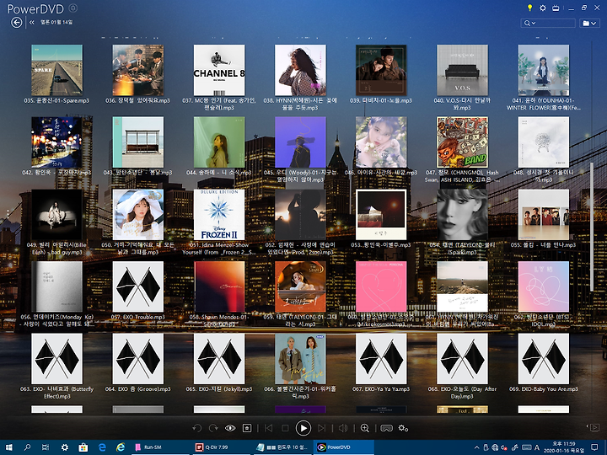Select the 050 white hat album cover
Viewport: 607px width, 455px height.
137,215
